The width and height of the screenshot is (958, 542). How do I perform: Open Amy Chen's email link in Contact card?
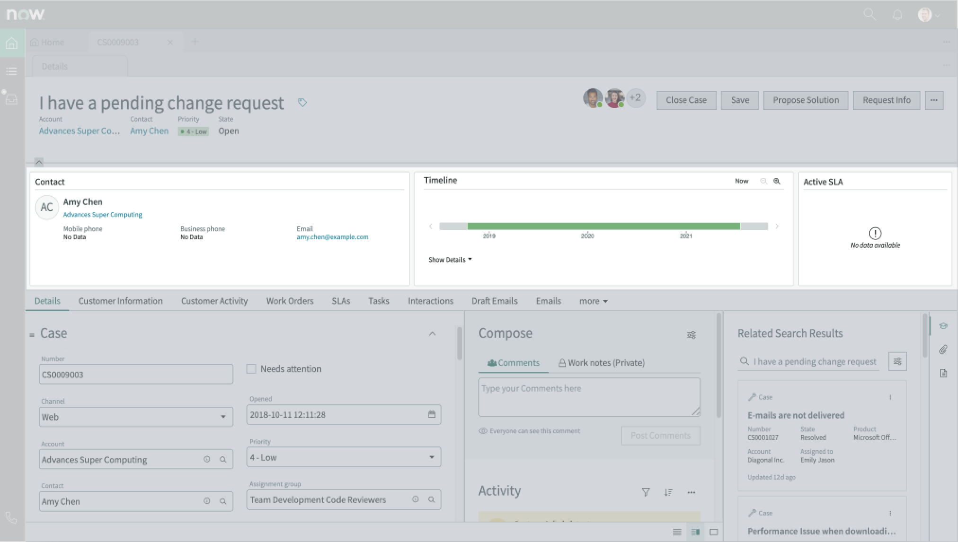pyautogui.click(x=333, y=237)
